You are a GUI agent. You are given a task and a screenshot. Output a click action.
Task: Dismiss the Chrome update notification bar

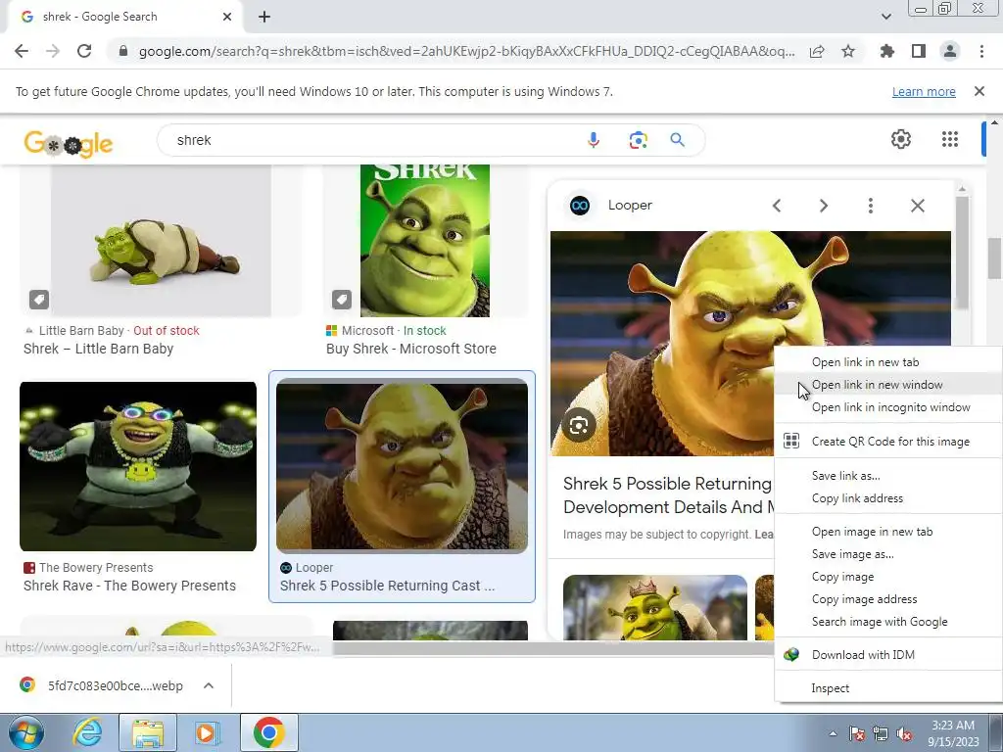click(979, 91)
